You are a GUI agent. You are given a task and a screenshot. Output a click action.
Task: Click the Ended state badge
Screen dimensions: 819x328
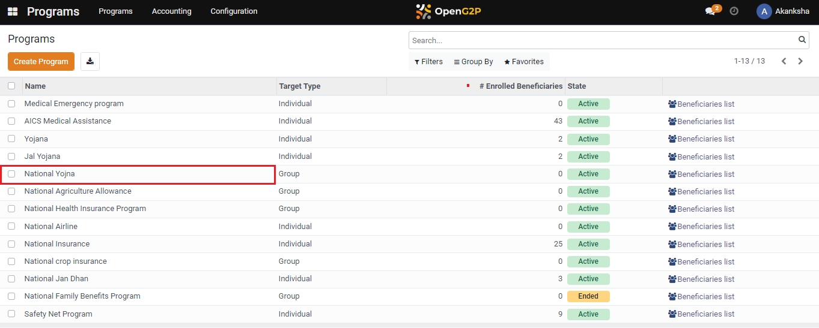(x=588, y=296)
